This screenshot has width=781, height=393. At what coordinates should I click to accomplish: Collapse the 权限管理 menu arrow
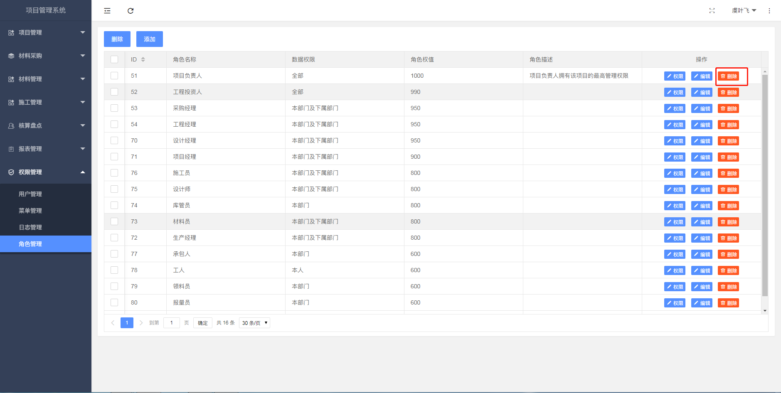click(83, 172)
